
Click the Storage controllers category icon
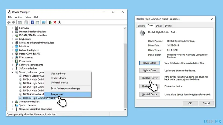coord(17,102)
